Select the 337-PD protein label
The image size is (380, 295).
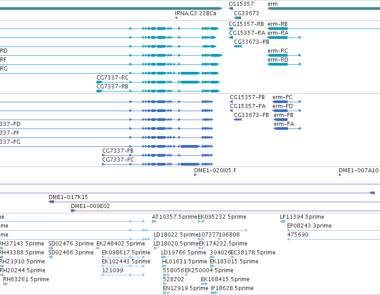(10, 124)
